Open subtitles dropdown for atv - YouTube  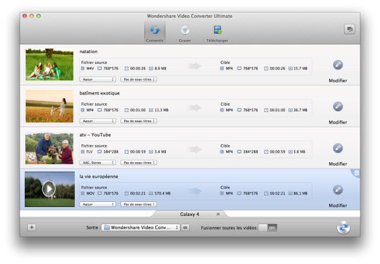pos(139,163)
